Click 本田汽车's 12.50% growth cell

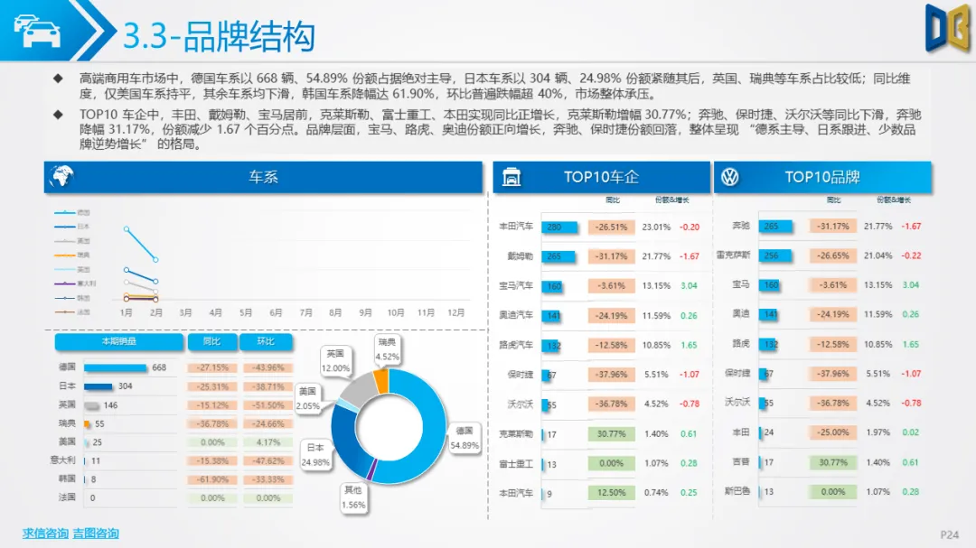click(x=611, y=493)
